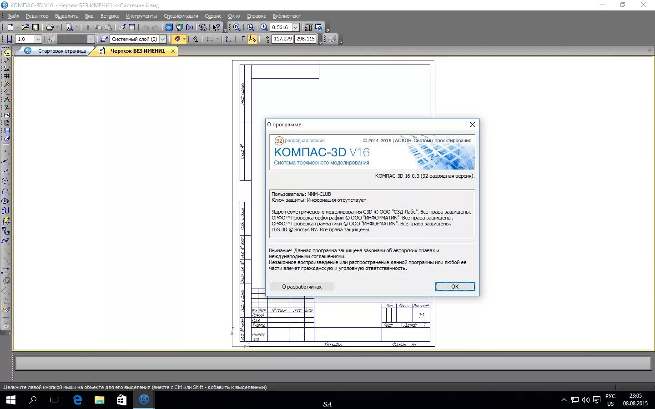Open a file with folder icon

coord(25,27)
